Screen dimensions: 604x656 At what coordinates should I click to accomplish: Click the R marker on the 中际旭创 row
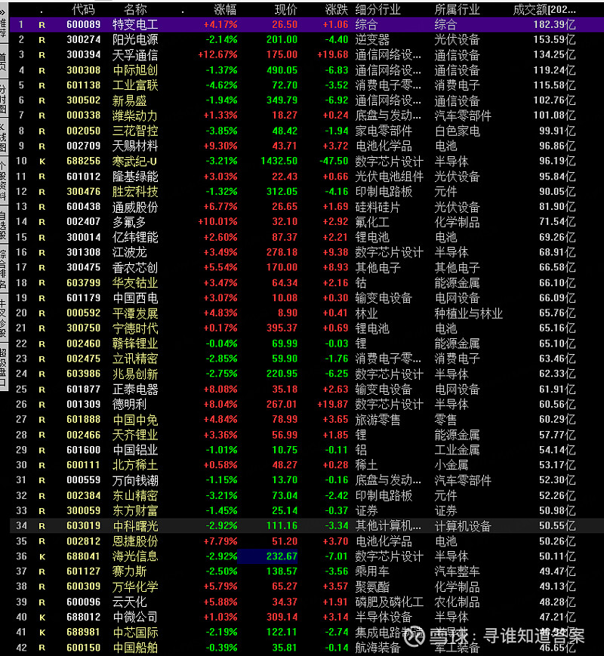pyautogui.click(x=42, y=71)
